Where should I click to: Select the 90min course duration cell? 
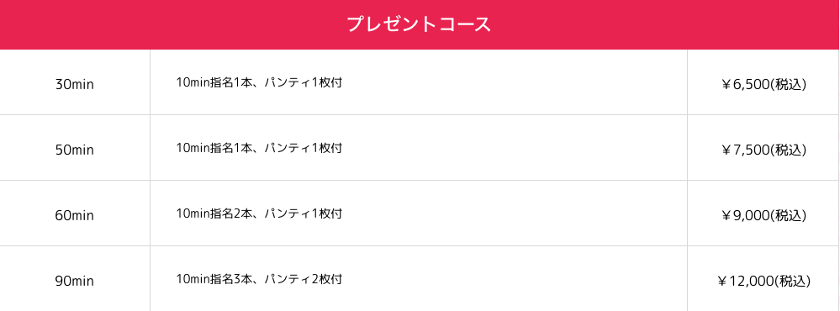pyautogui.click(x=75, y=279)
